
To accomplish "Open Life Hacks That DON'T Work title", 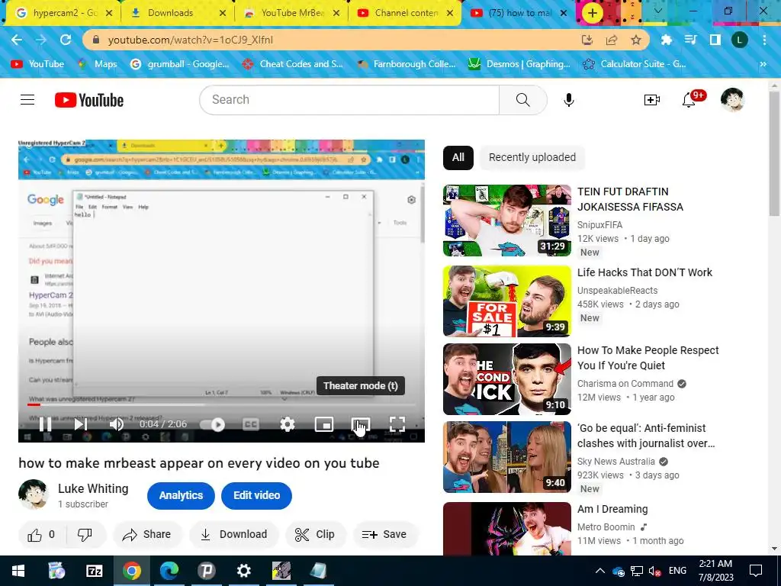I will click(x=644, y=272).
